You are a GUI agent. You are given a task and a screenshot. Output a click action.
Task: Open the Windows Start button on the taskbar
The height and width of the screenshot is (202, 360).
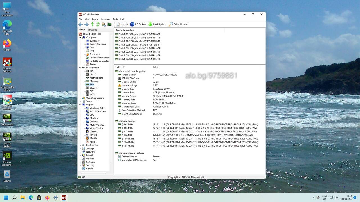(x=6, y=198)
